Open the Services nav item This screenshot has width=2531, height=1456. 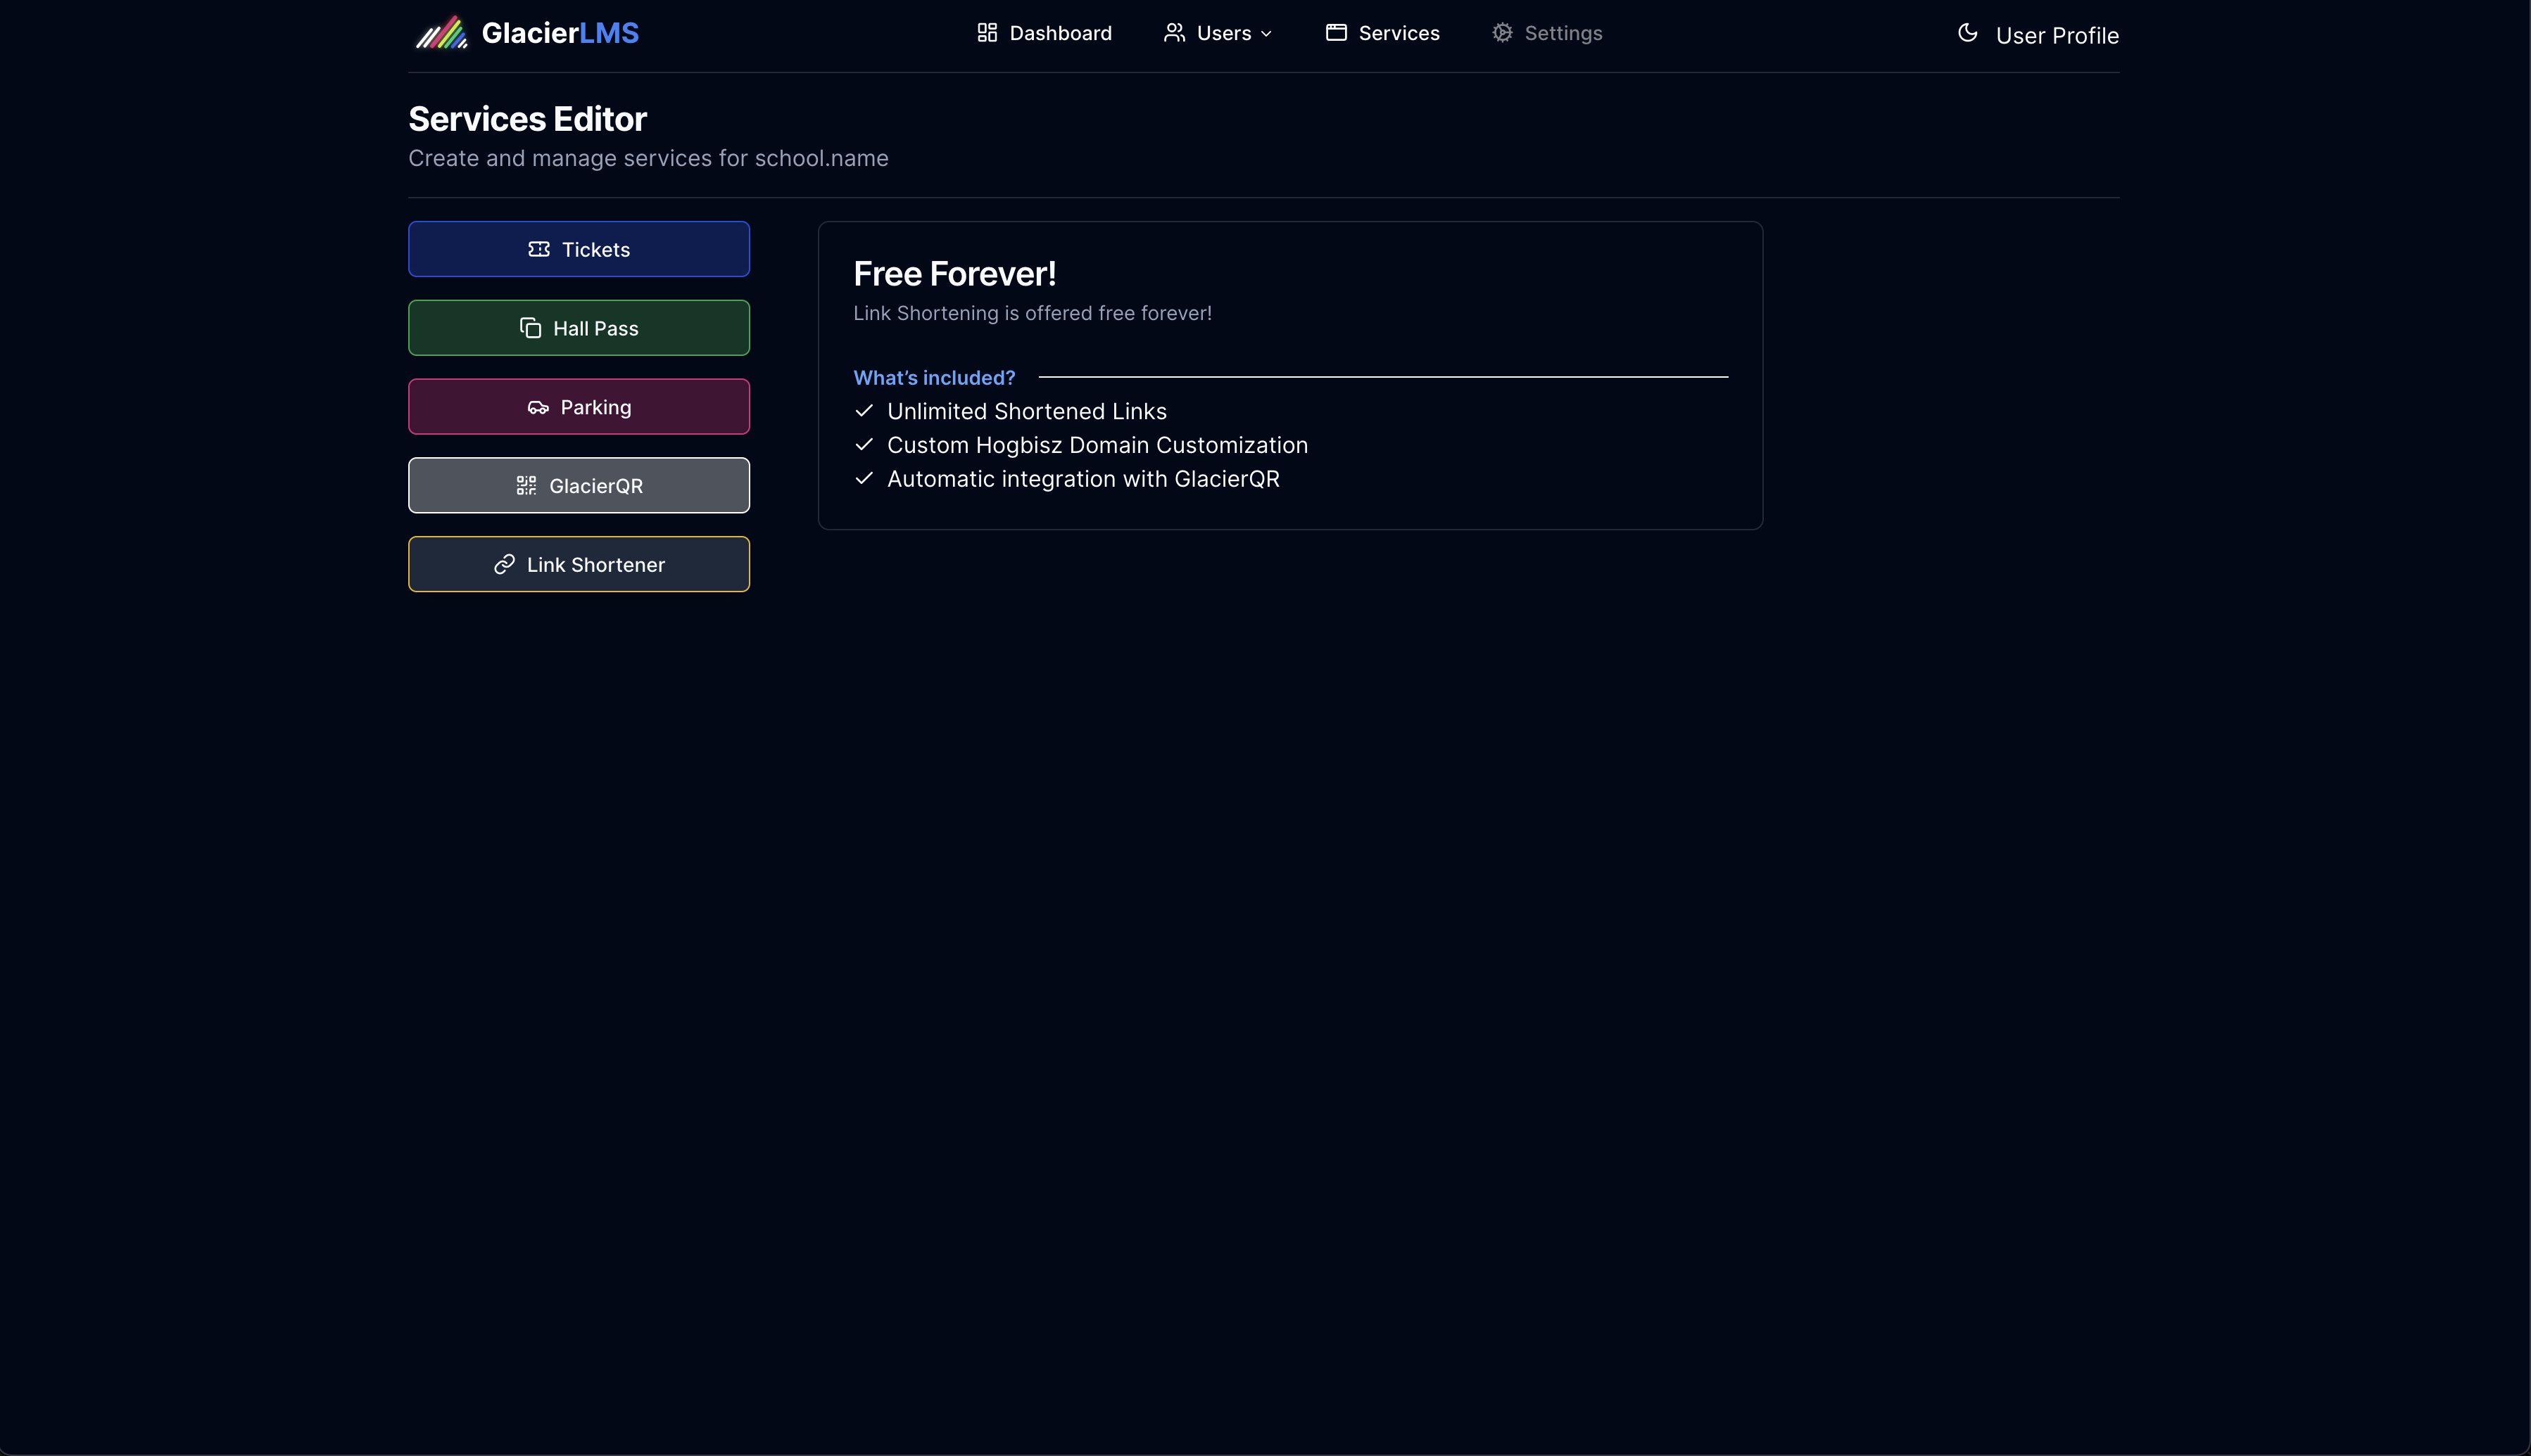[x=1398, y=33]
